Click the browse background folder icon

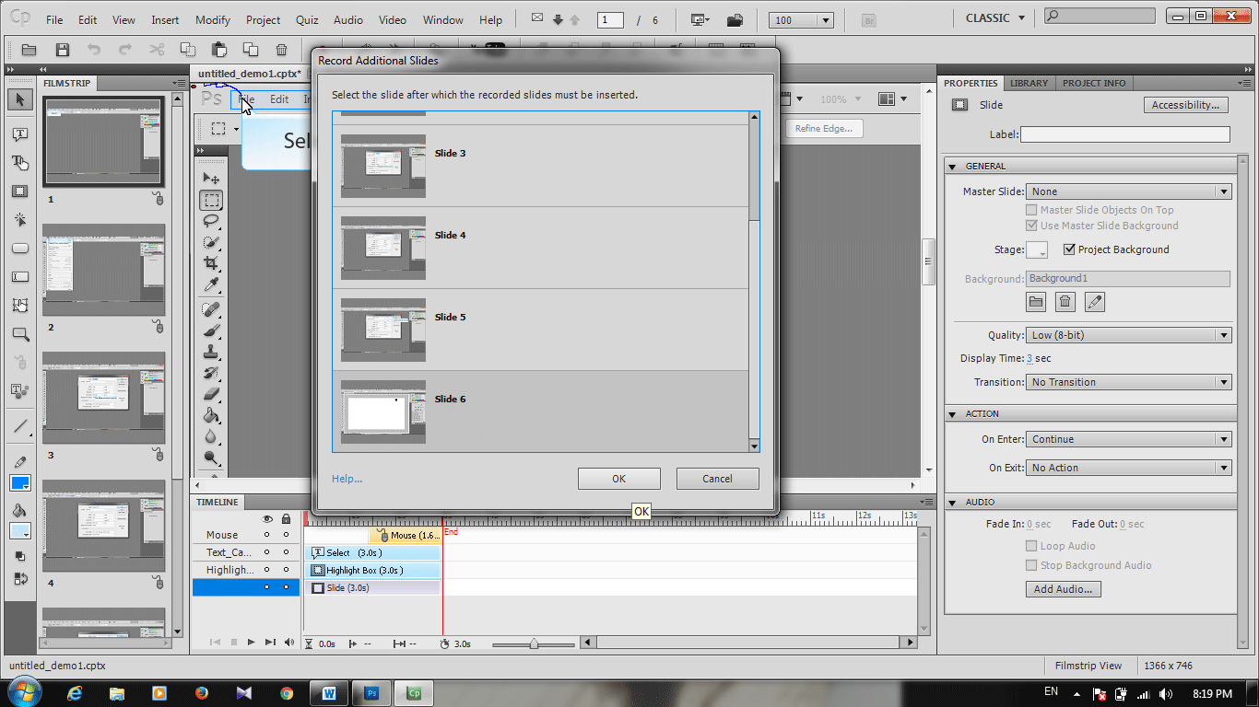pos(1036,302)
